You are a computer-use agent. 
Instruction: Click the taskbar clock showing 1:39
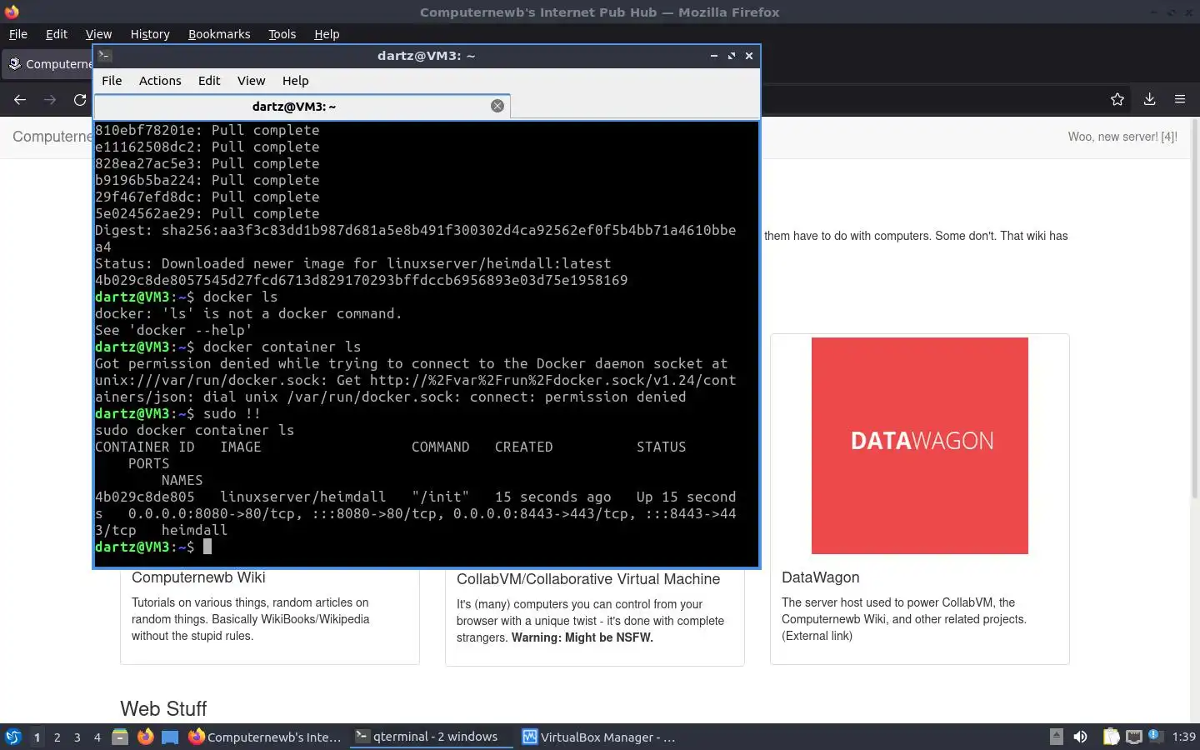(1183, 737)
